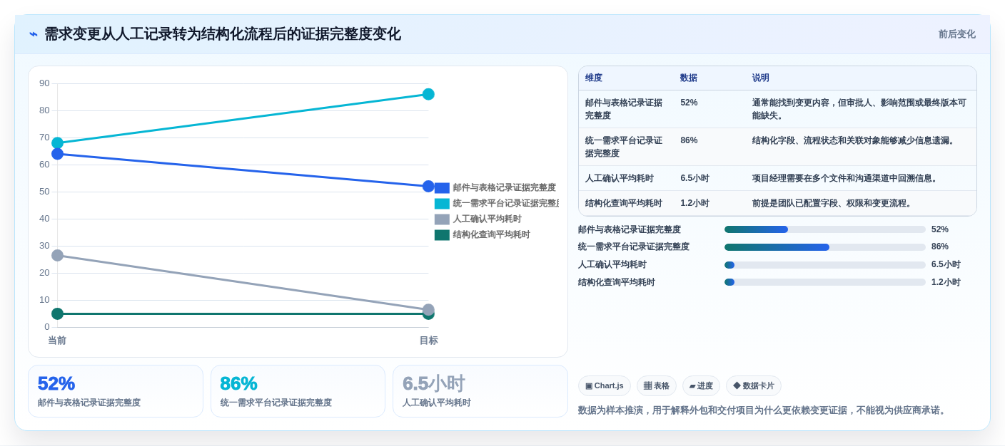Click the footer note starting 数据为样本推演
This screenshot has width=1005, height=446.
point(763,410)
